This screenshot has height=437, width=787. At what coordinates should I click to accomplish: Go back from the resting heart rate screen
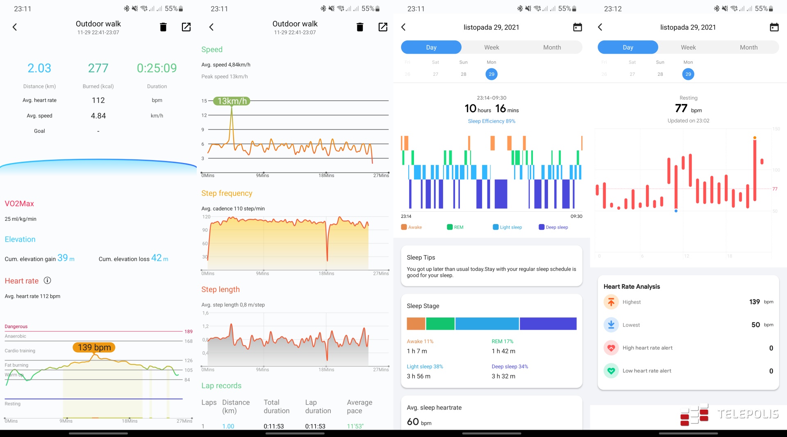(x=600, y=27)
